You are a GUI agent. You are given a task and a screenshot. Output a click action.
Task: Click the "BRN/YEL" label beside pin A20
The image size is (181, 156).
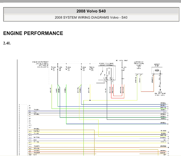(x=36, y=148)
